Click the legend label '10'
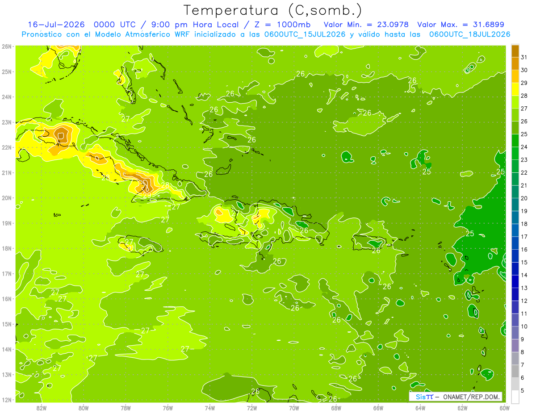This screenshot has width=536, height=414. tap(524, 326)
